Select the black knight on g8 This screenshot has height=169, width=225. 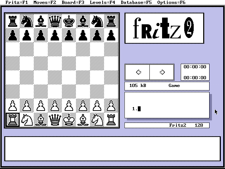[97, 21]
